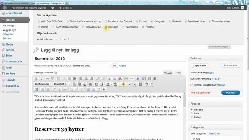Go to Kommentarer in sidebar
The image size is (249, 140).
[x=14, y=61]
